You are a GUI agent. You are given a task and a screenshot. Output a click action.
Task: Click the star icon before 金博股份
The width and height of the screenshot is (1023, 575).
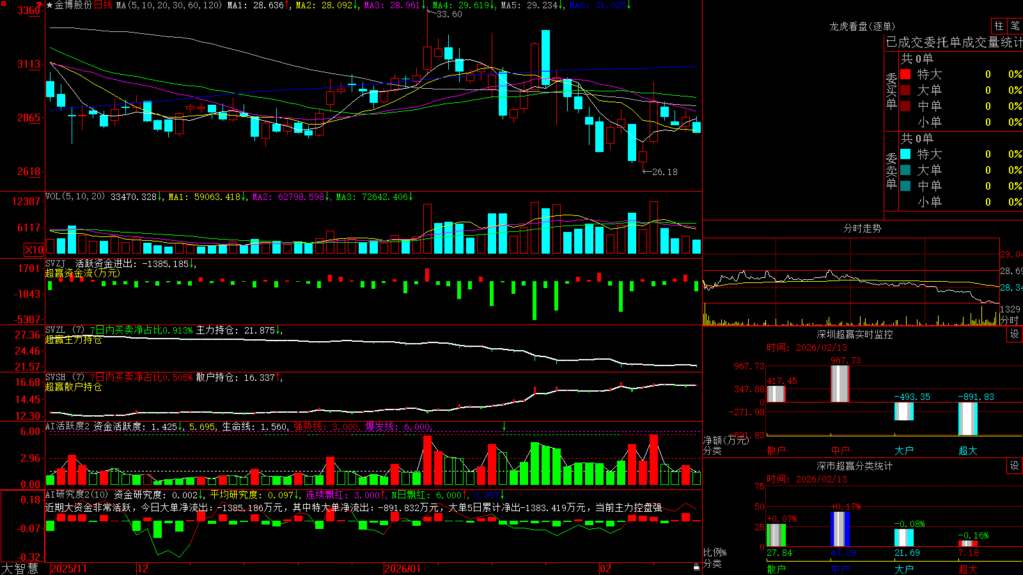pyautogui.click(x=50, y=5)
